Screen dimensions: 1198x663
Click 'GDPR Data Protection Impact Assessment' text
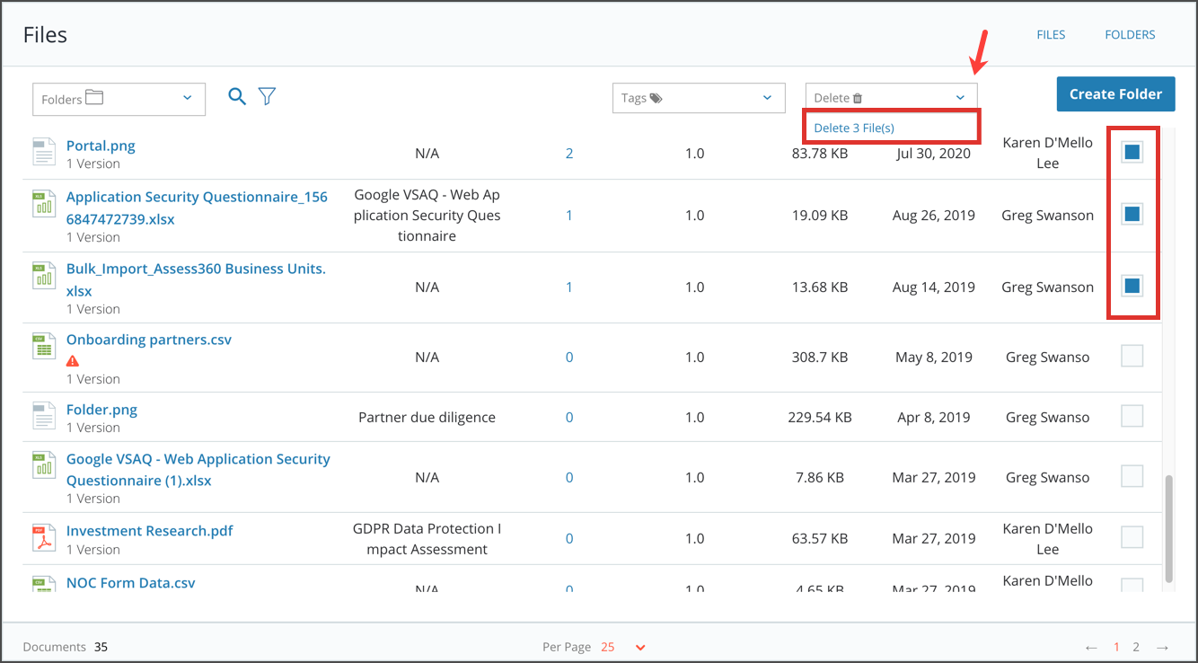[x=427, y=539]
